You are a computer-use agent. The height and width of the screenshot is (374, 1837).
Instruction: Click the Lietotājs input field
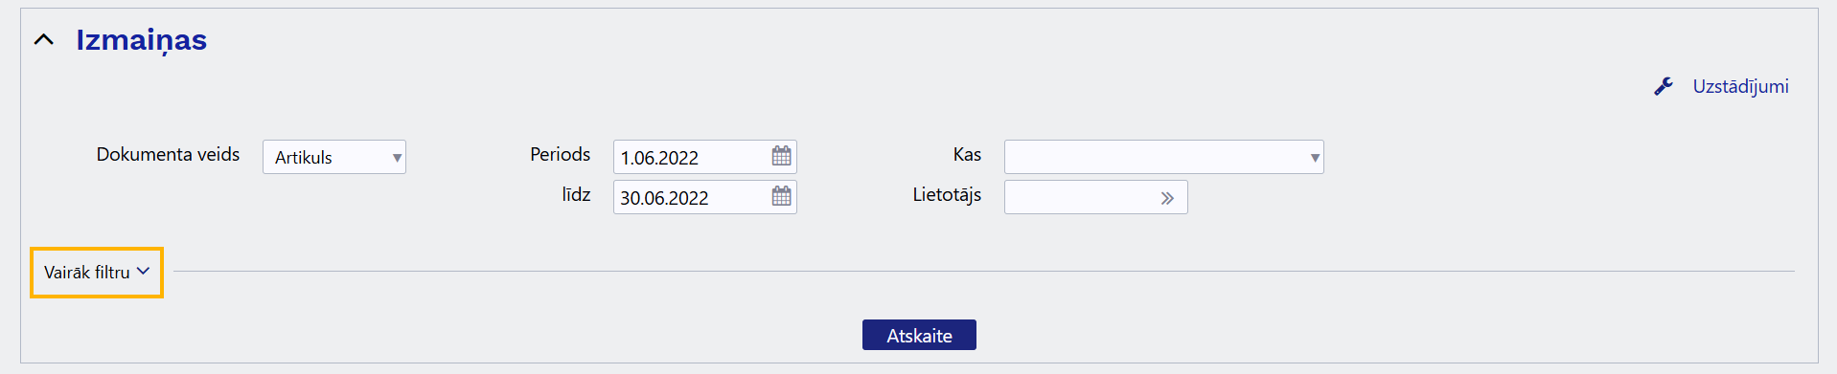1078,197
